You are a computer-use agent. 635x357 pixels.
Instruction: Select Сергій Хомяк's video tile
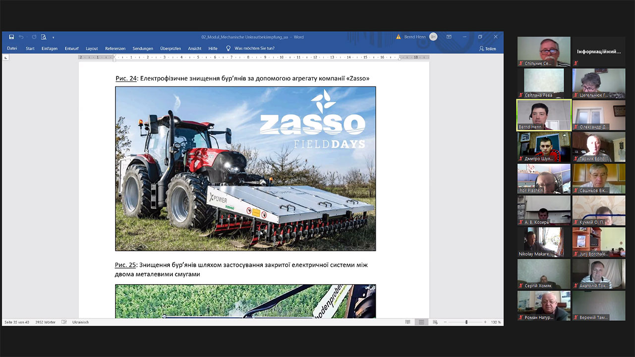coord(544,274)
